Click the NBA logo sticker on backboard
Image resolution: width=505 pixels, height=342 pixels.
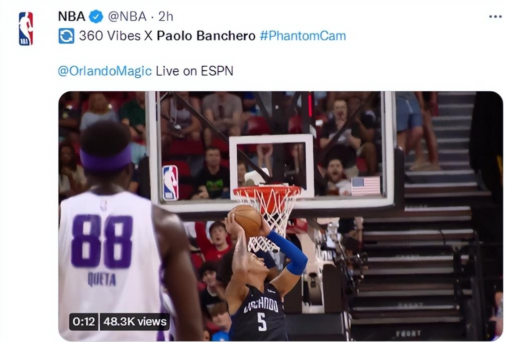(x=170, y=183)
